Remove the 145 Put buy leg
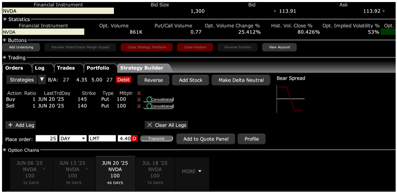The width and height of the screenshot is (397, 192). coord(139,99)
